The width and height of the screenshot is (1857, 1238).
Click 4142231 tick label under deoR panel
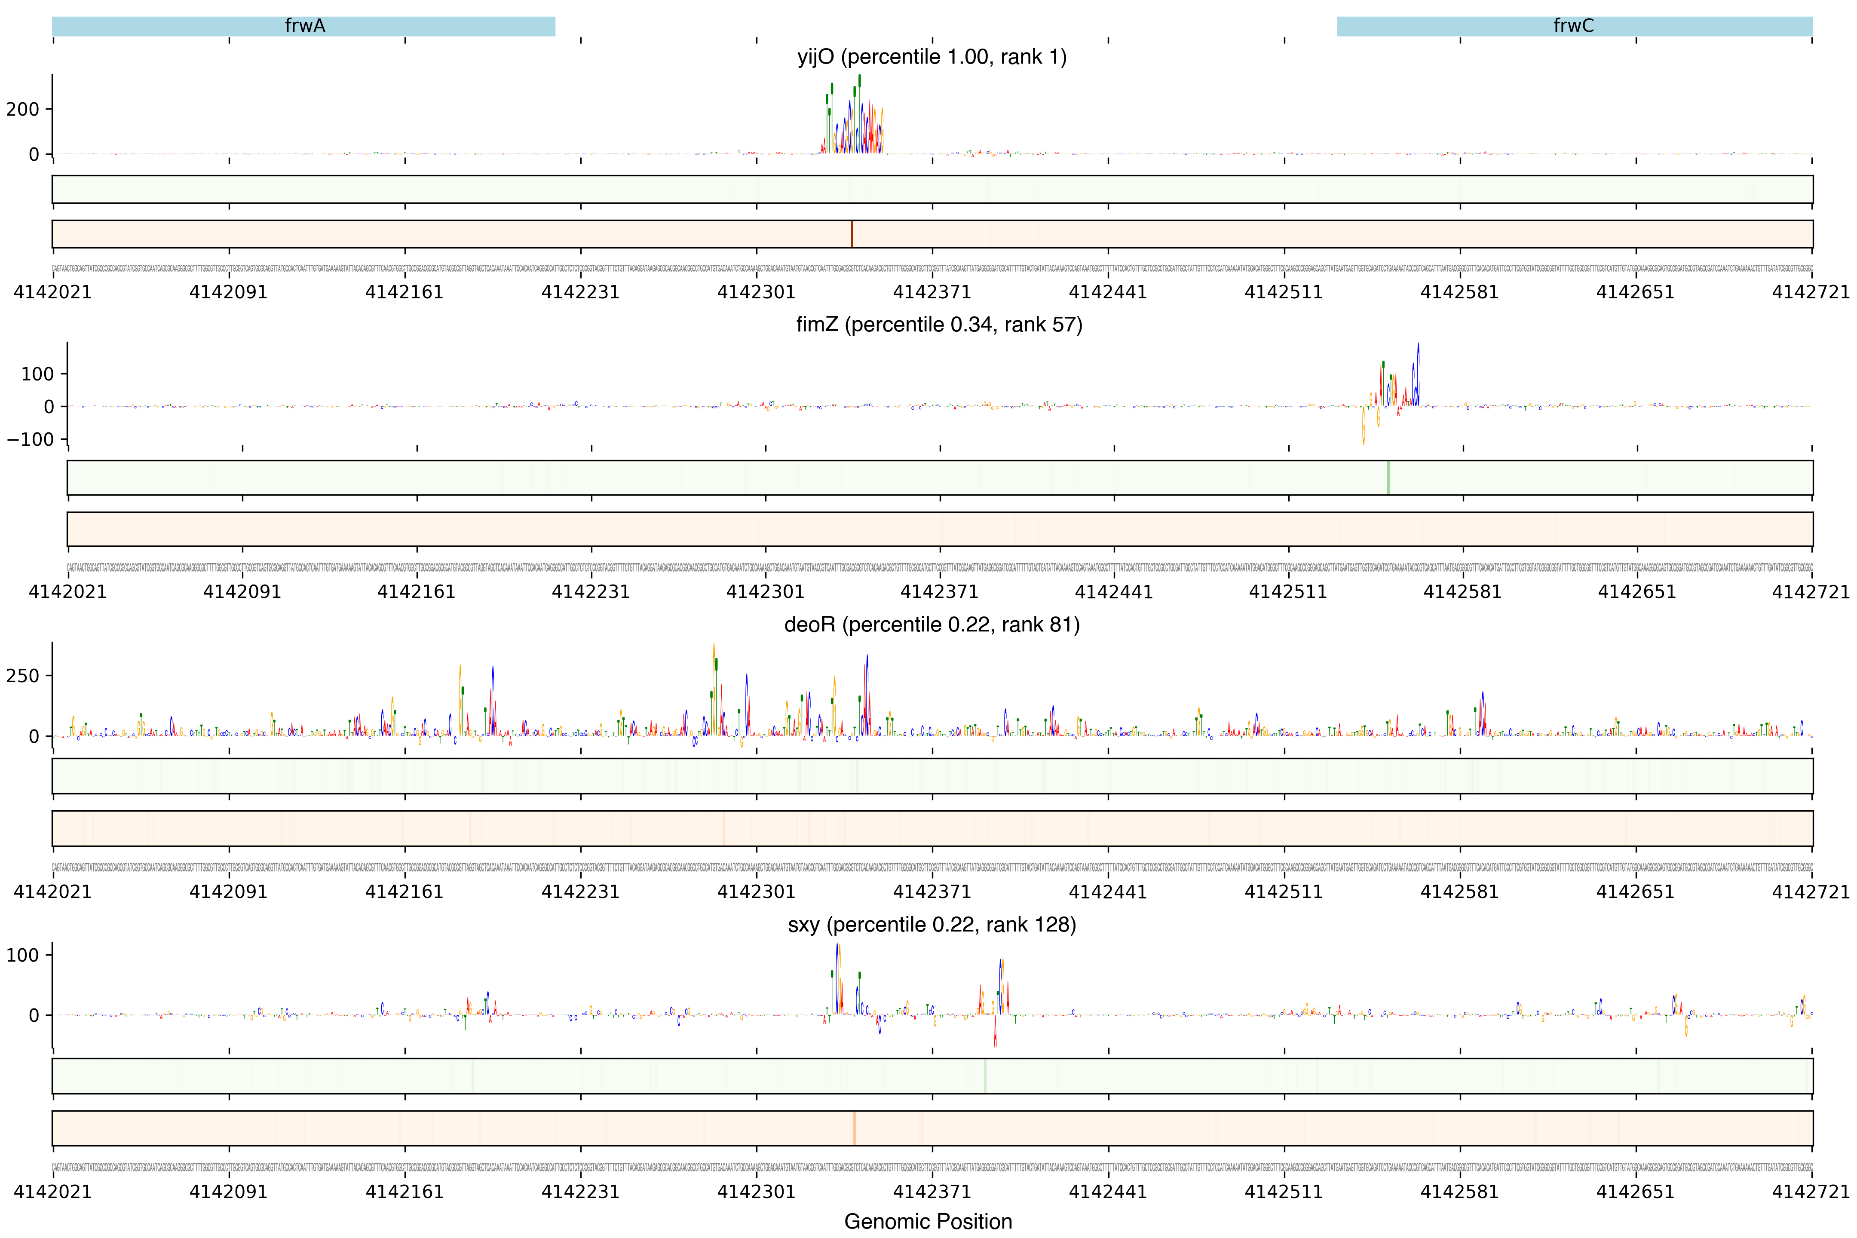(x=580, y=892)
